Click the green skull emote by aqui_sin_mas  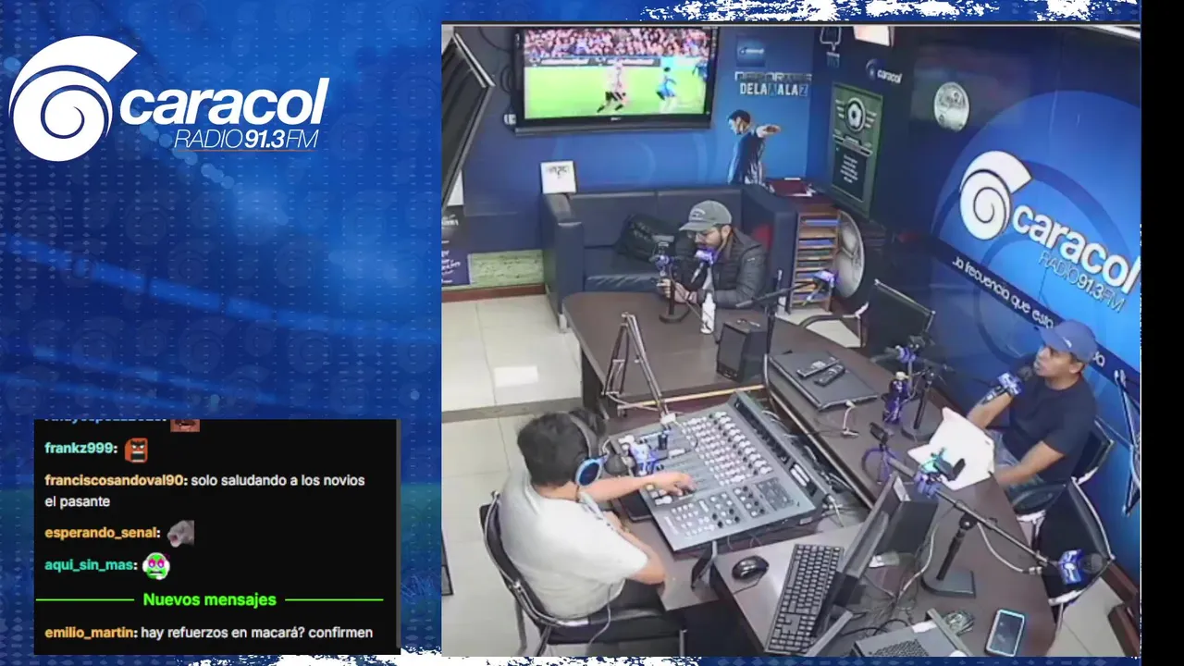point(156,565)
